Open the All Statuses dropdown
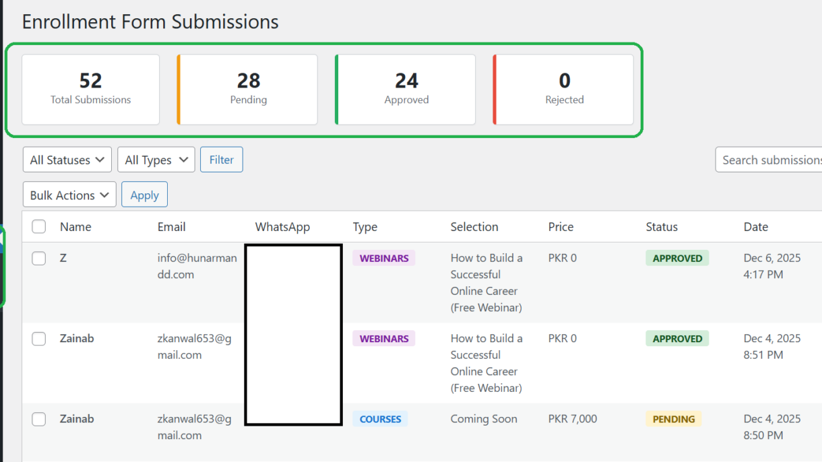Viewport: 822px width, 462px height. pyautogui.click(x=67, y=160)
